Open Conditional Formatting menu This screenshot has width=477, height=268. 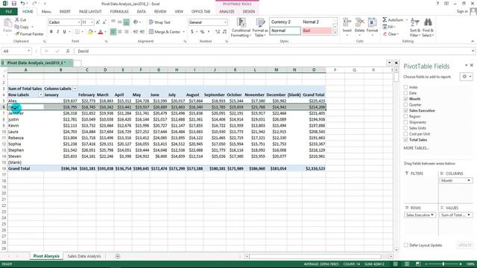241,28
